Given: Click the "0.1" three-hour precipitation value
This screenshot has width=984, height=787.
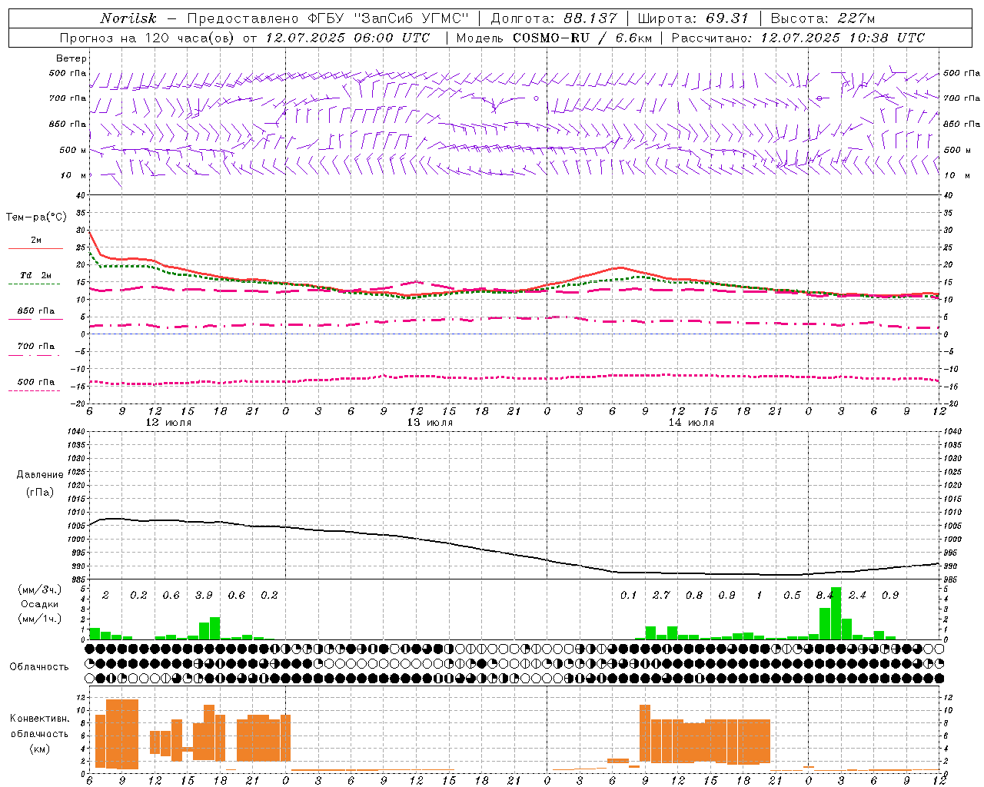Looking at the screenshot, I should pos(629,595).
